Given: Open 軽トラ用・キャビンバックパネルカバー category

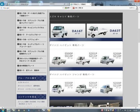Looking at the screenshot, I should 32,29.
